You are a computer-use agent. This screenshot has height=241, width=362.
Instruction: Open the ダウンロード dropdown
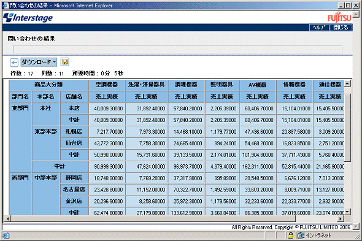[x=39, y=62]
